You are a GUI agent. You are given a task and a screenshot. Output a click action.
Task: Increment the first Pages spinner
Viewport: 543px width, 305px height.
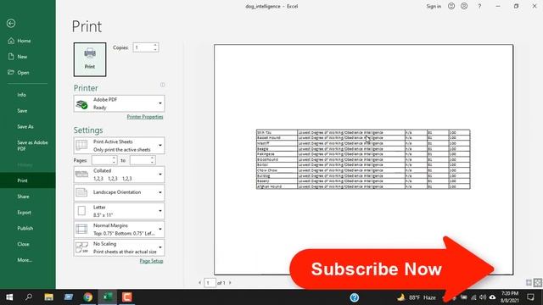[x=114, y=158]
